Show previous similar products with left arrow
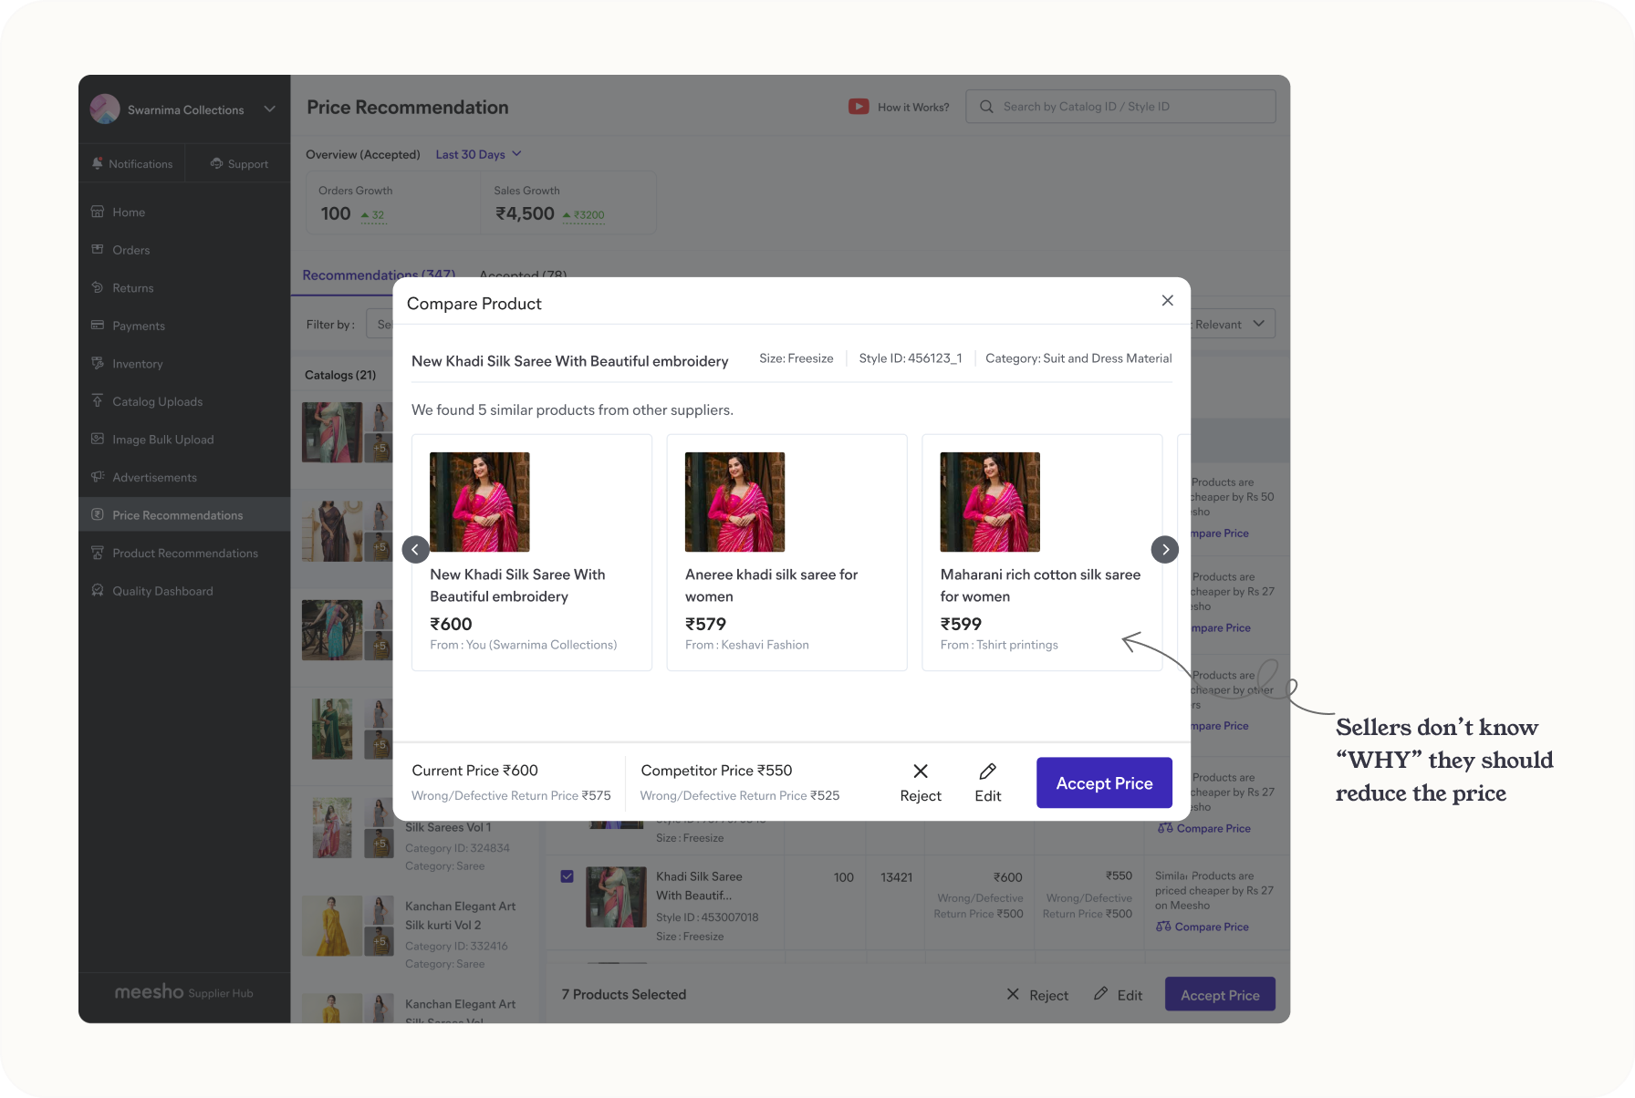This screenshot has height=1098, width=1635. pyautogui.click(x=415, y=549)
